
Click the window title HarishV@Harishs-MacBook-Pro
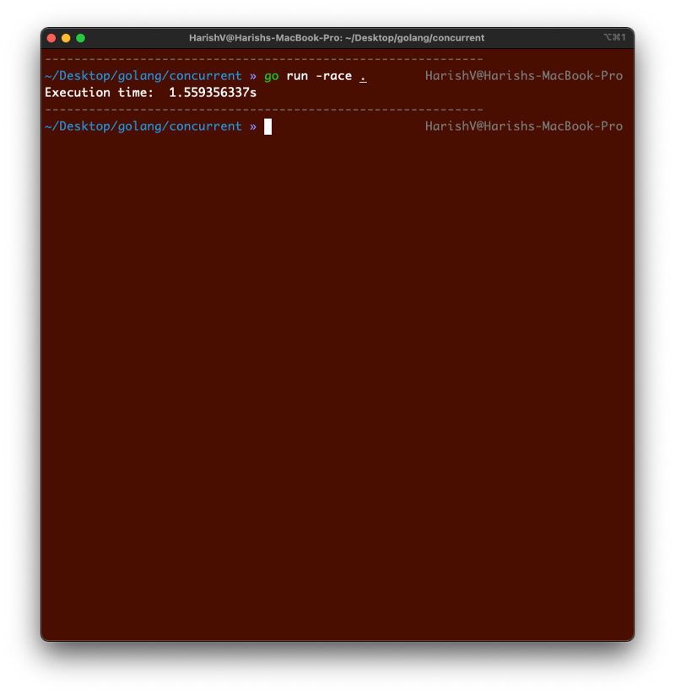(x=337, y=38)
